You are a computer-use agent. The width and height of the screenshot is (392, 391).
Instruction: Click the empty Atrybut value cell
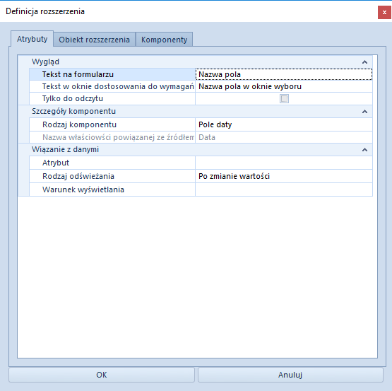(x=284, y=163)
